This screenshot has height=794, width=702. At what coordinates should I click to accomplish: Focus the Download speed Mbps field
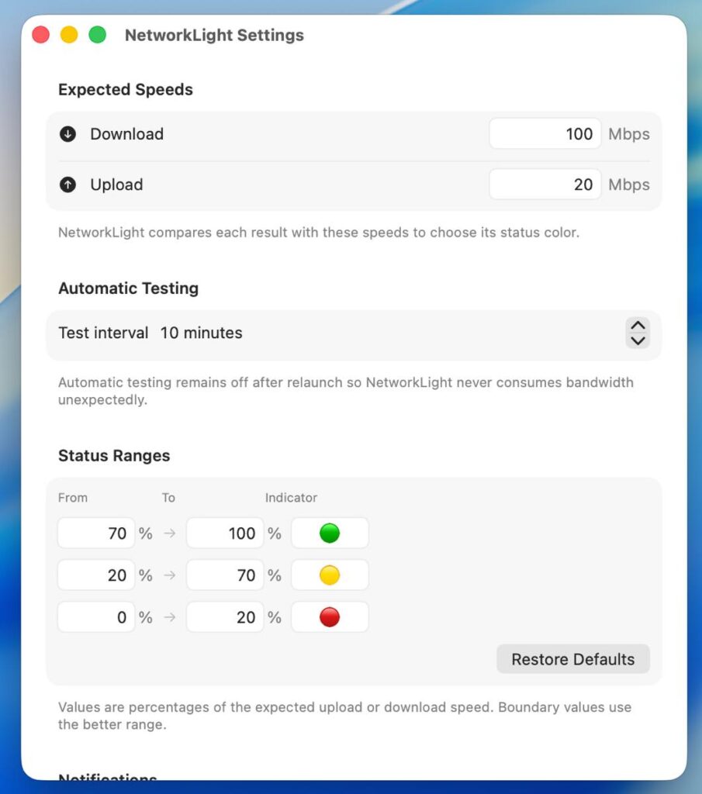pos(545,133)
